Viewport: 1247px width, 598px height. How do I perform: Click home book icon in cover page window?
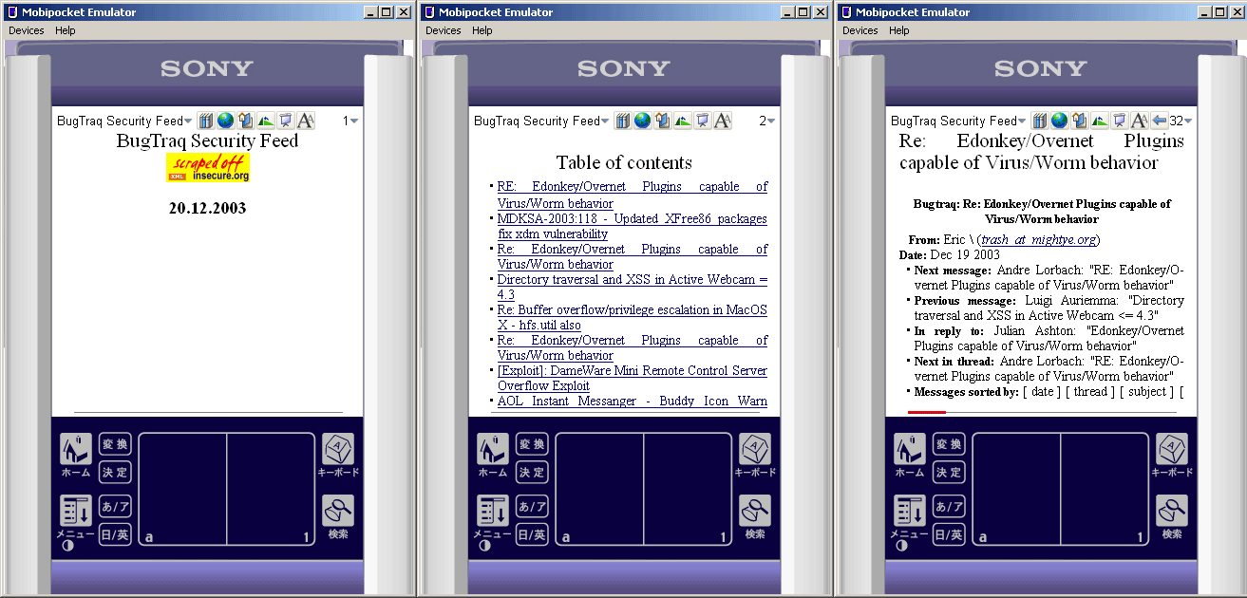pyautogui.click(x=245, y=121)
